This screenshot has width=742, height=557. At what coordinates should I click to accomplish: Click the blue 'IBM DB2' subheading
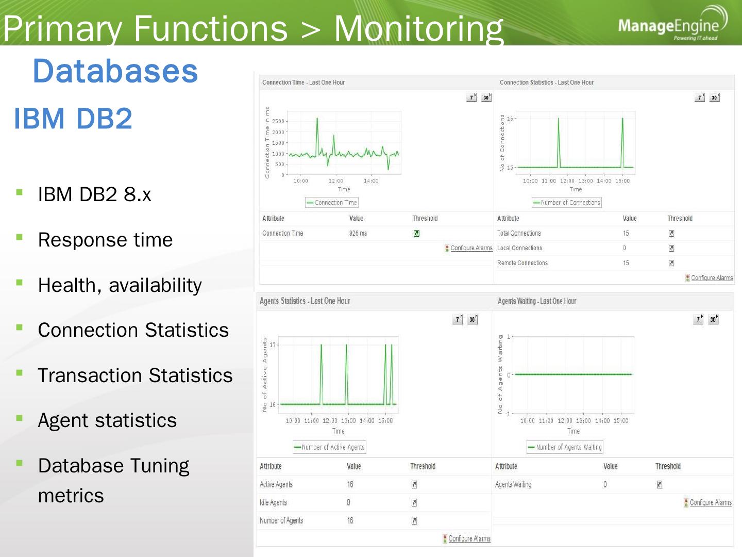pos(73,118)
